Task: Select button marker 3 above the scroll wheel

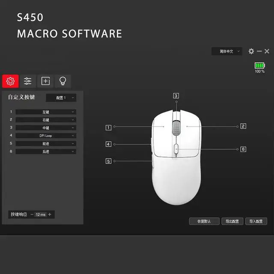Action: click(x=176, y=96)
